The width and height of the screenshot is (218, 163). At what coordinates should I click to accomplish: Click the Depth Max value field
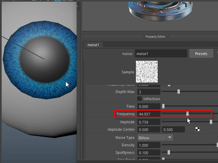coord(149,92)
